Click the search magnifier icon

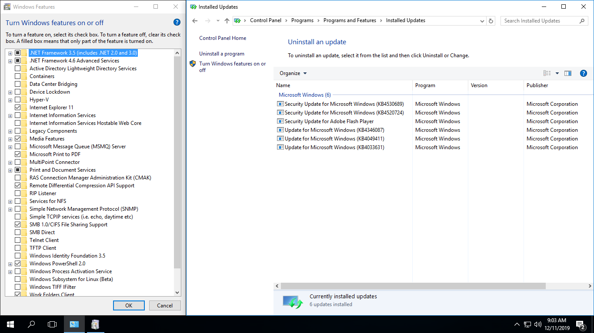tap(582, 21)
